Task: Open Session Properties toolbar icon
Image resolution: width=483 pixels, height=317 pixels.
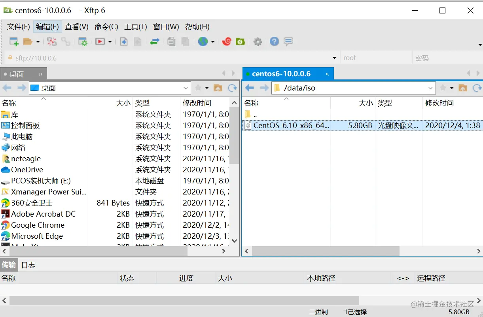Action: click(83, 42)
